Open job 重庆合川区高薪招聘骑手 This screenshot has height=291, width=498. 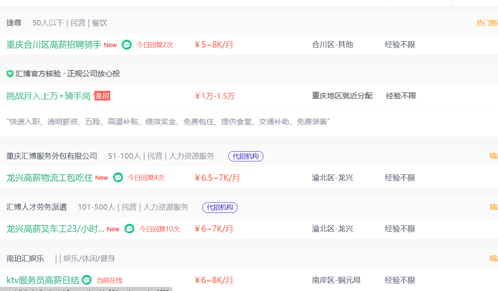pyautogui.click(x=54, y=45)
